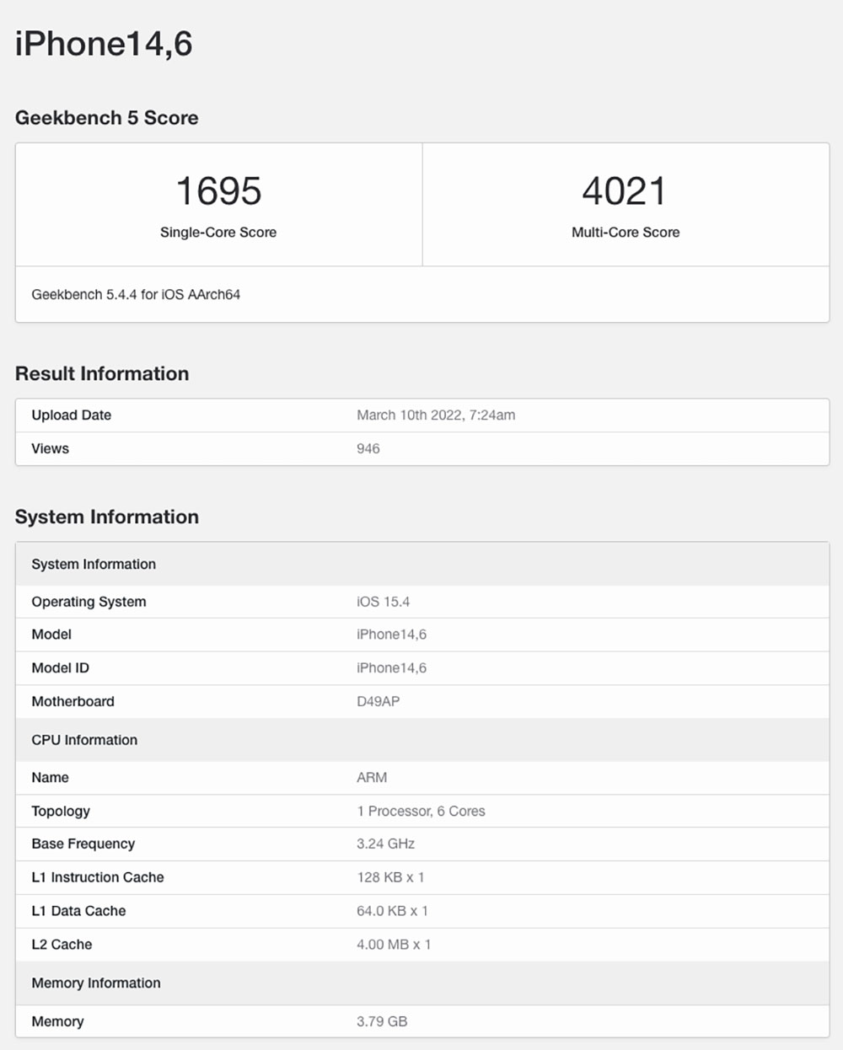Click the Geekbench 5 Score heading
Viewport: 843px width, 1050px height.
107,118
